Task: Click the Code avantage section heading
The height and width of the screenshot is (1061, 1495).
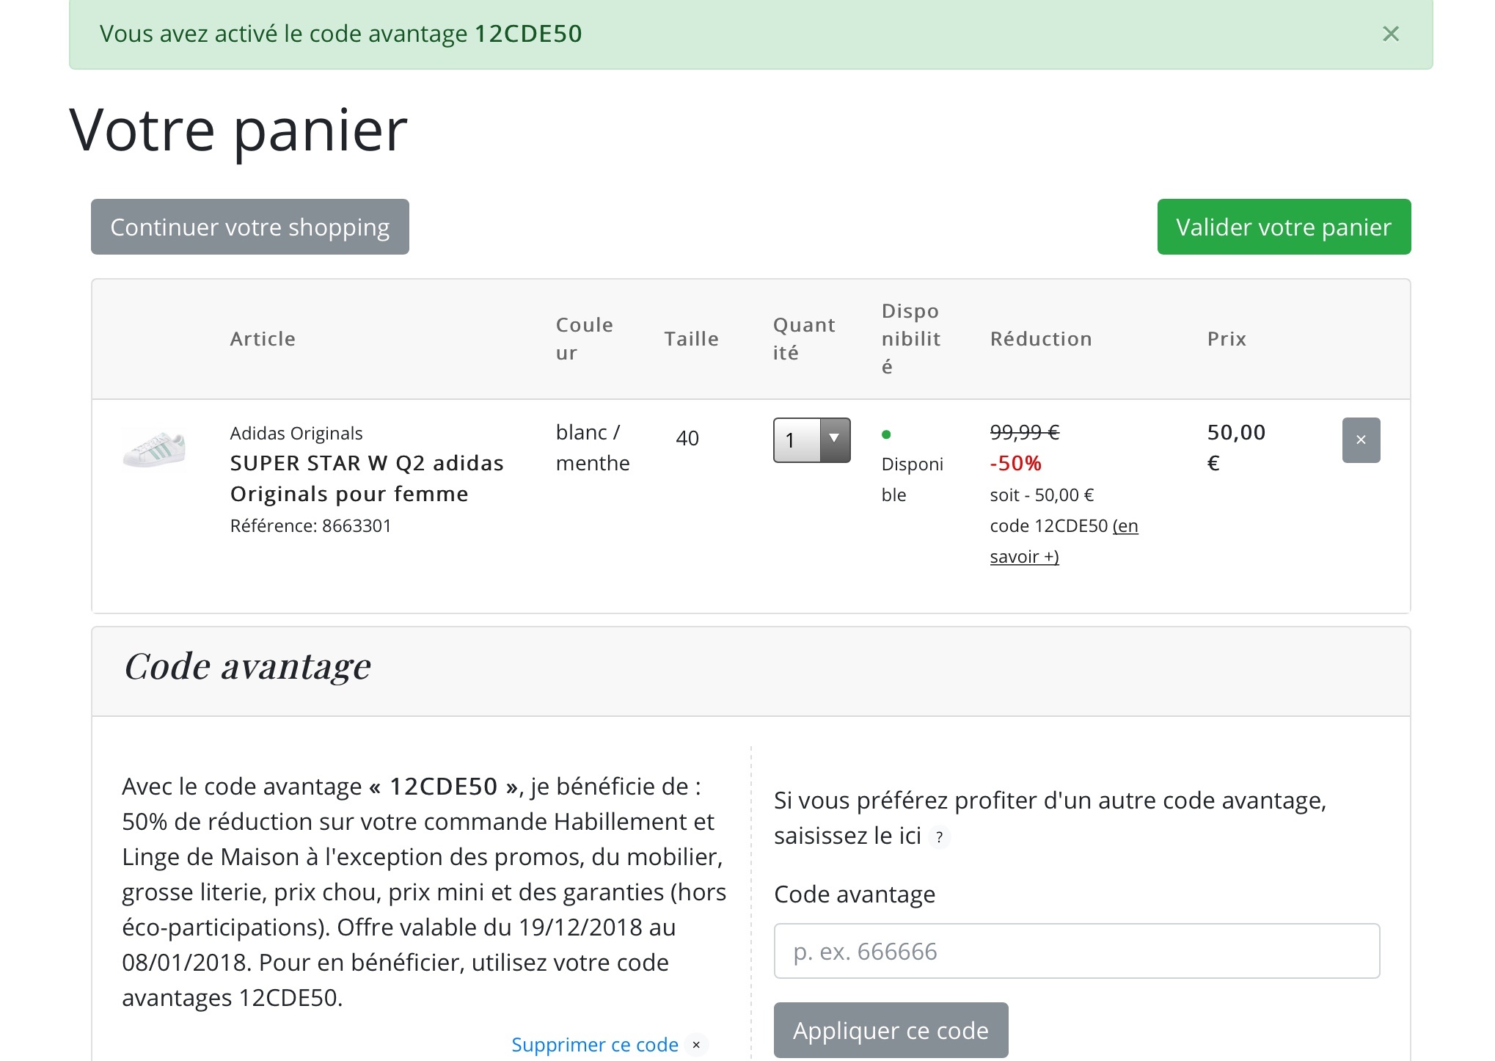Action: (247, 666)
